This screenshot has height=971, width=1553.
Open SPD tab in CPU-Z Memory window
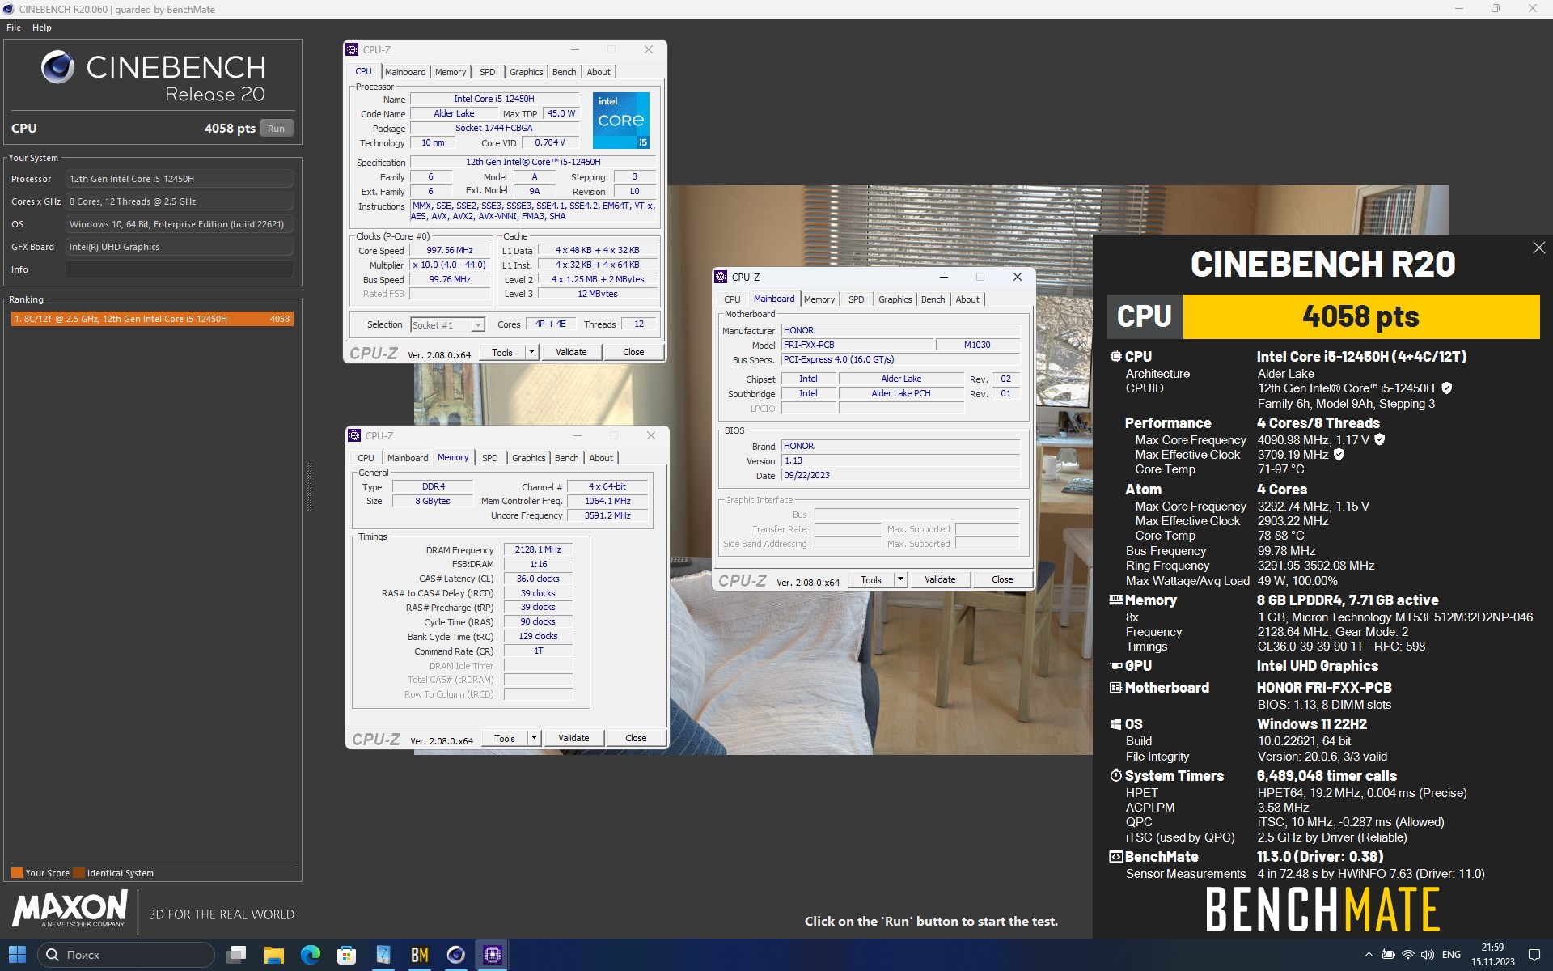point(490,458)
